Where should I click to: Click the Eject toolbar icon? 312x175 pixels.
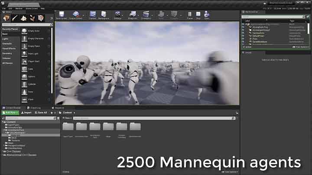207,14
